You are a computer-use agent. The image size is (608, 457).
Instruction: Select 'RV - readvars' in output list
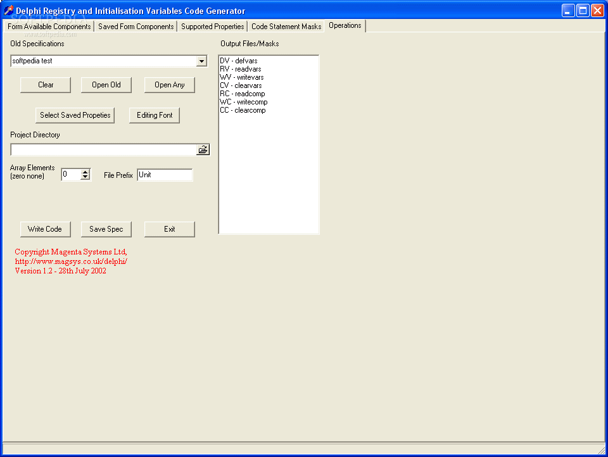click(241, 69)
